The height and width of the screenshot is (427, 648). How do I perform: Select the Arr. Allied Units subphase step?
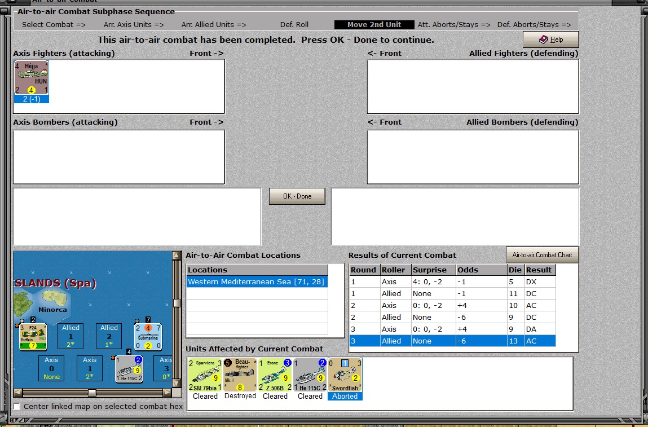point(214,25)
